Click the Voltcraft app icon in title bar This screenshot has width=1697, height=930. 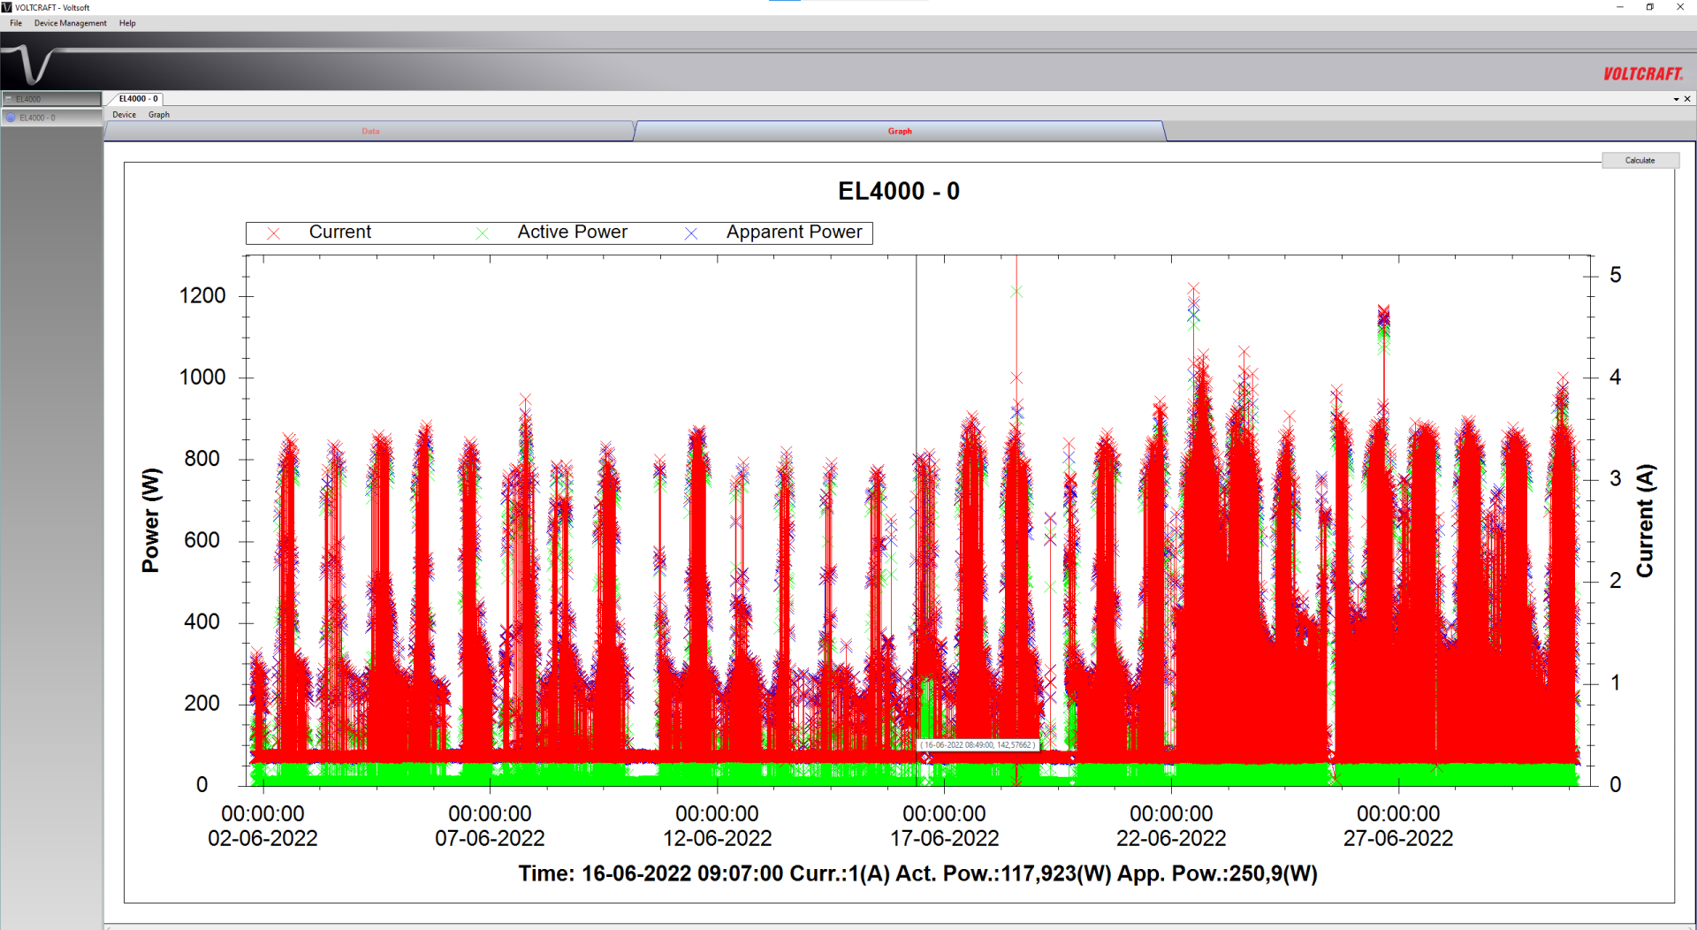click(x=7, y=7)
